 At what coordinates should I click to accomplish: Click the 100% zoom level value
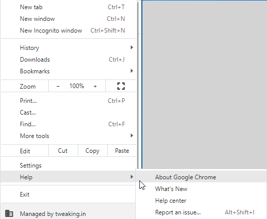pyautogui.click(x=77, y=86)
